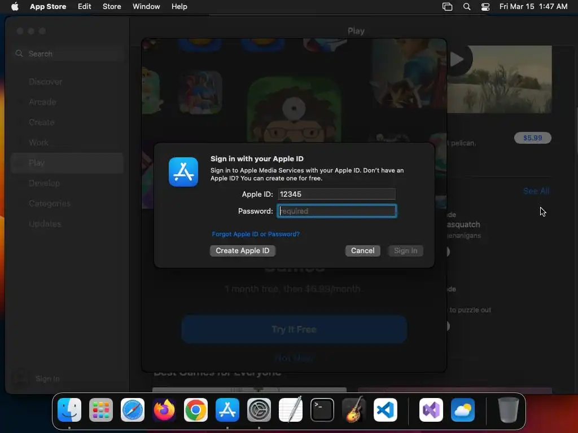Select Play in the sidebar
The width and height of the screenshot is (578, 433).
(68, 163)
